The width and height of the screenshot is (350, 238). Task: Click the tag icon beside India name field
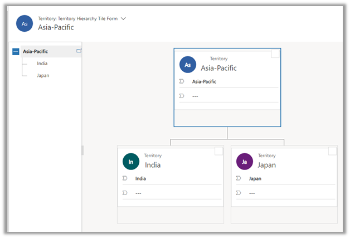[x=125, y=178]
